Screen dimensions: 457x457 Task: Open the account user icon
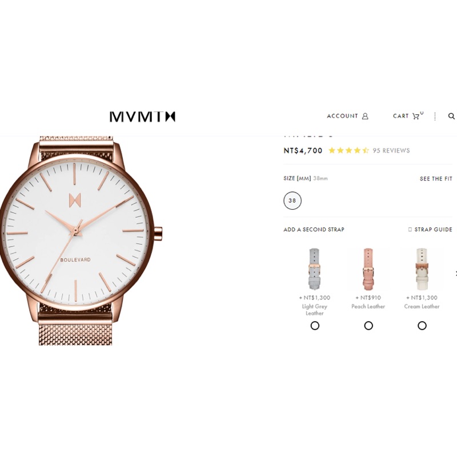(365, 117)
